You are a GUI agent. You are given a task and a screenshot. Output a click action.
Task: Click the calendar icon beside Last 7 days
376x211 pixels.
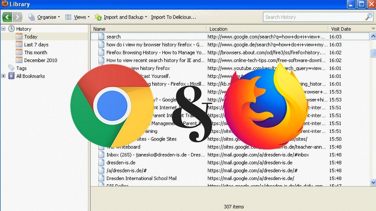19,44
